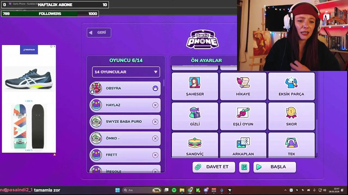
Task: Click the Decathlon logo banner
Action: pyautogui.click(x=29, y=50)
